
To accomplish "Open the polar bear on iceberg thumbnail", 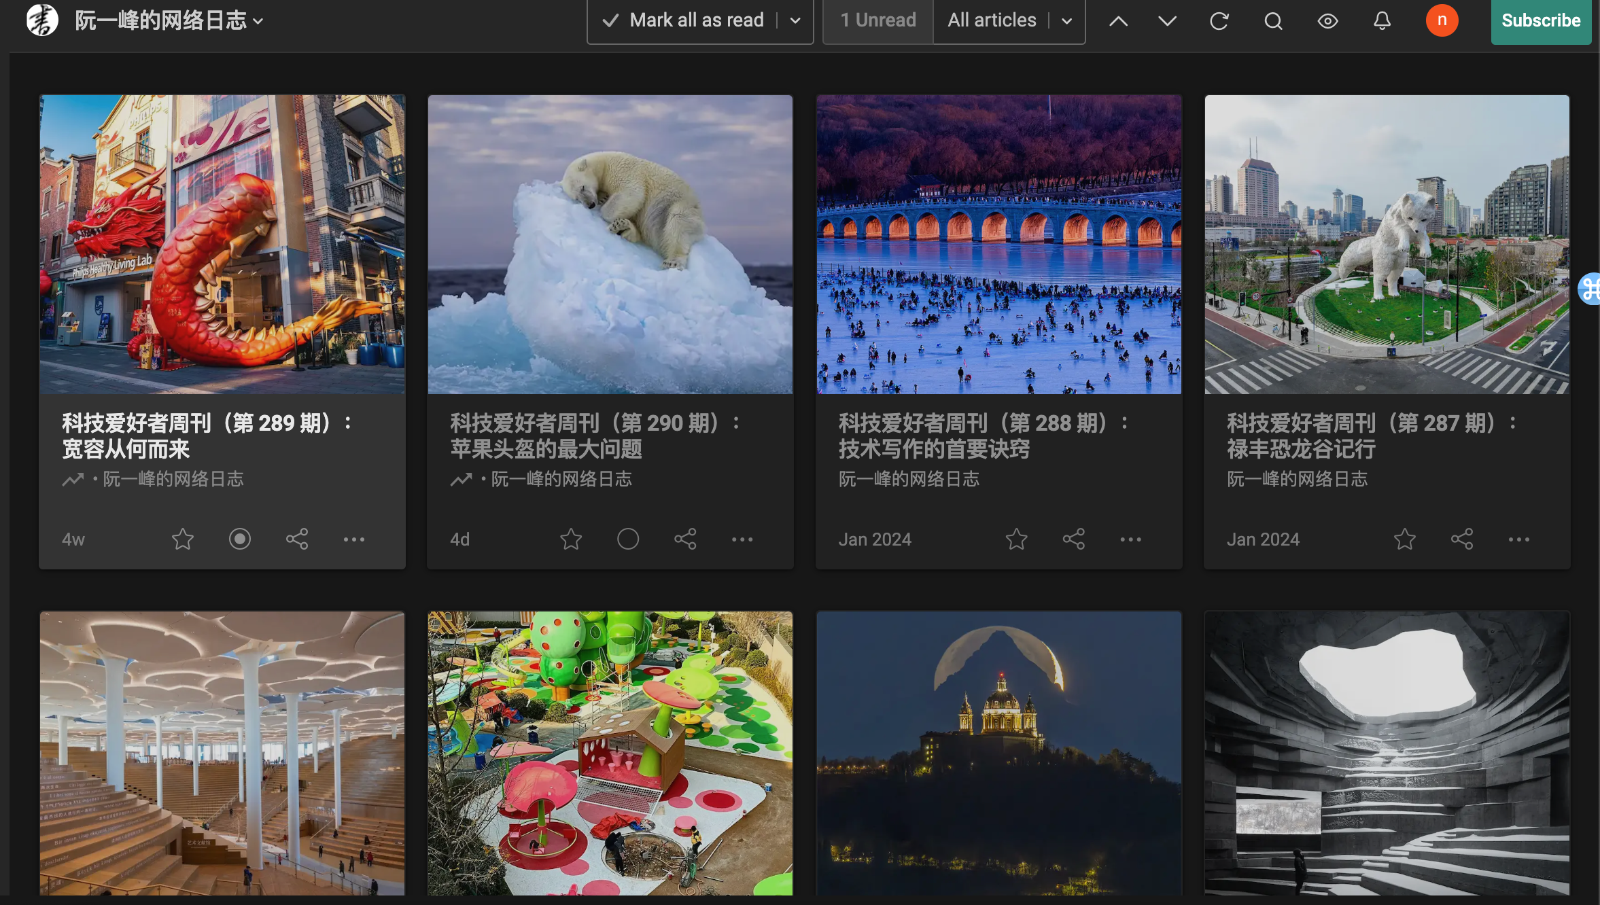I will click(610, 245).
